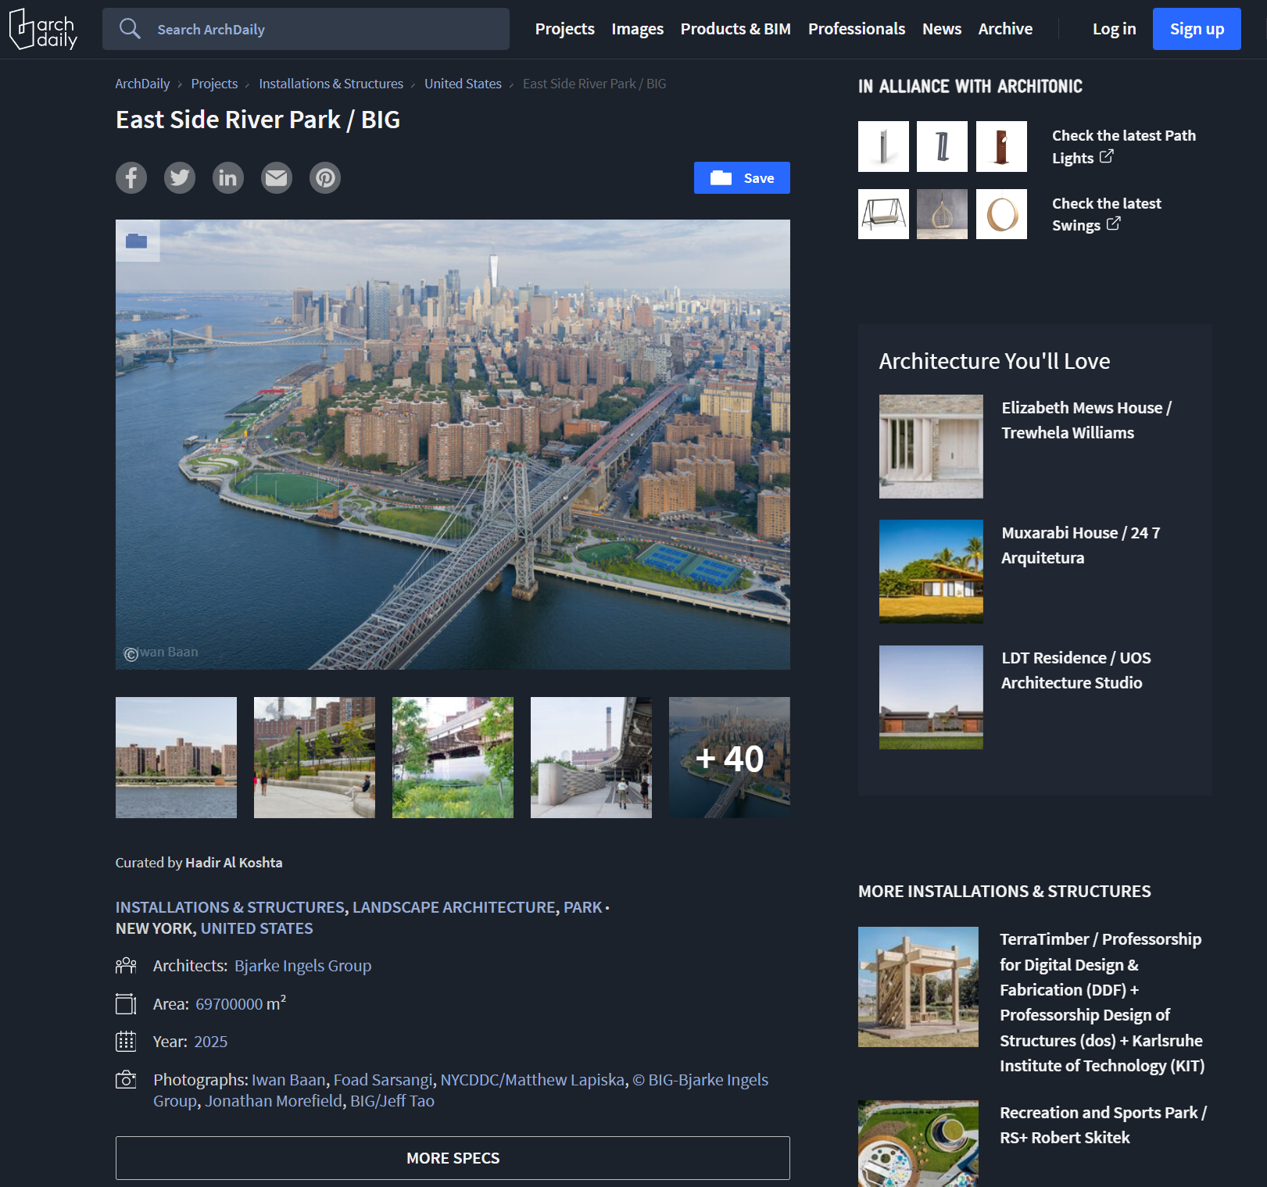
Task: Open the PARK category link
Action: pos(583,907)
